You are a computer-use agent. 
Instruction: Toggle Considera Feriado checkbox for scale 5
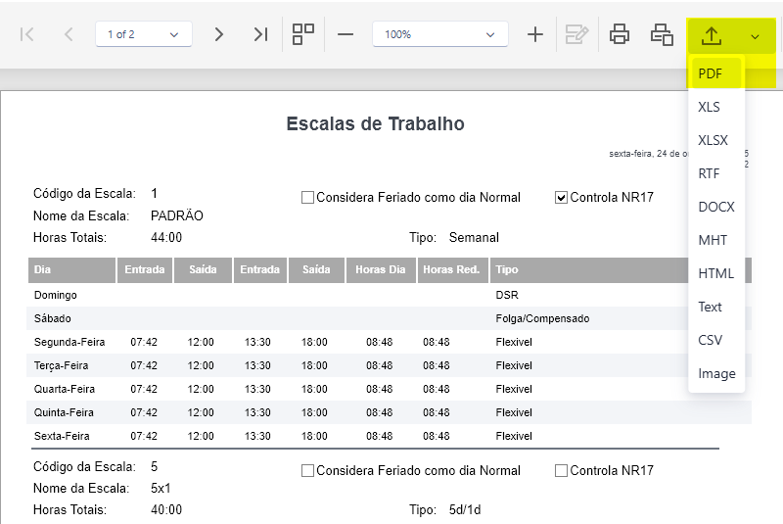307,470
